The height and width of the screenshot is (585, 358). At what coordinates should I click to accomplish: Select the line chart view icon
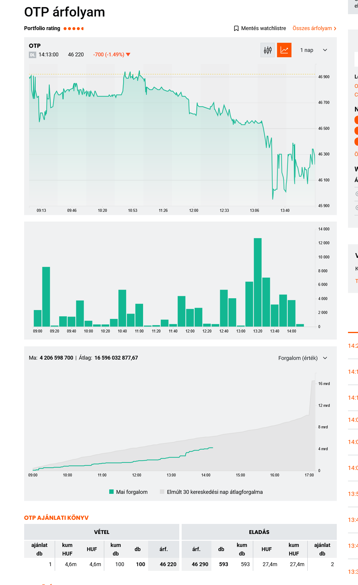(x=284, y=50)
